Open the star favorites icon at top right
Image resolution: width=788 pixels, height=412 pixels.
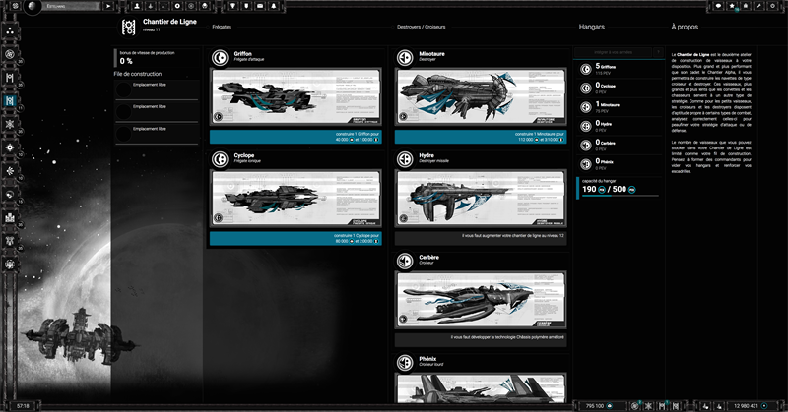(x=734, y=6)
